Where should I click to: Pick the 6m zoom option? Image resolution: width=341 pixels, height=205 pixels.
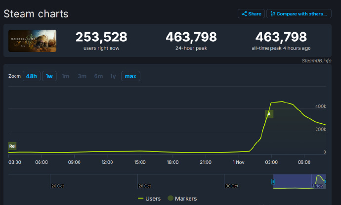[x=98, y=76]
